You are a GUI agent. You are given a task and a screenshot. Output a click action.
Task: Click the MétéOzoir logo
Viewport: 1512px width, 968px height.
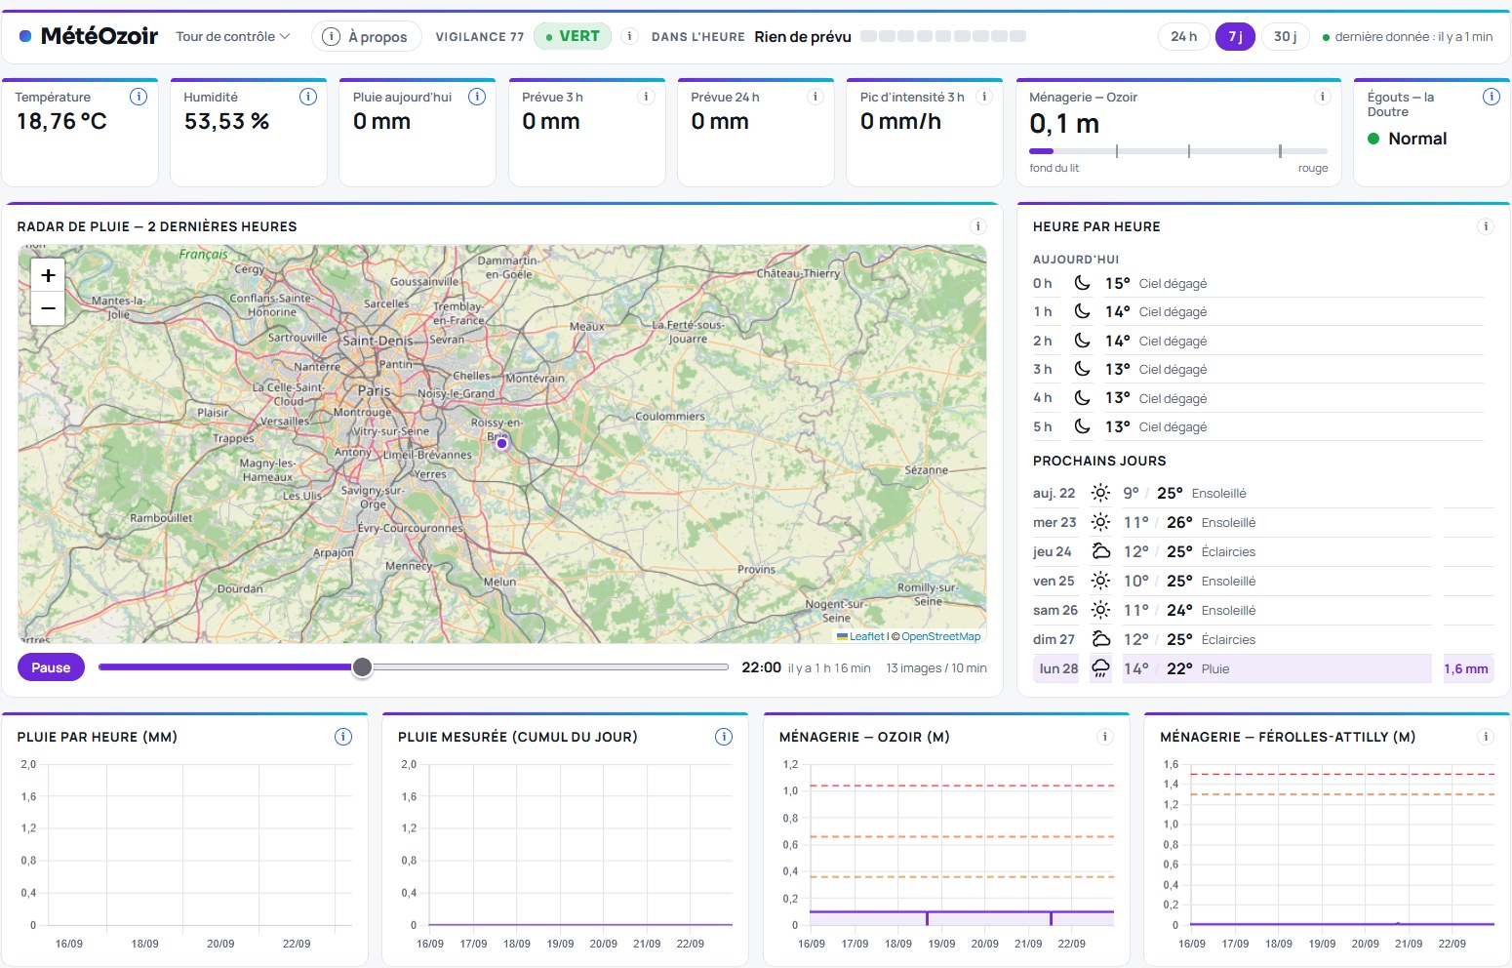(89, 36)
